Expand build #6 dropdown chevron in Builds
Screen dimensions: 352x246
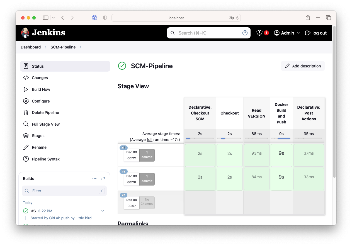pyautogui.click(x=103, y=211)
